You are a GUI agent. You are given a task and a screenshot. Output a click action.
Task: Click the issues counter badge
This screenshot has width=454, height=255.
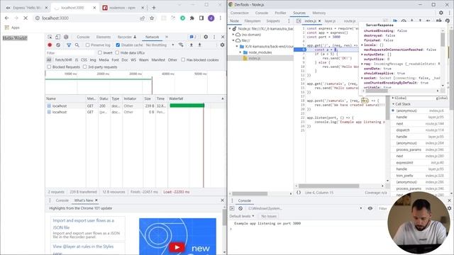click(193, 37)
